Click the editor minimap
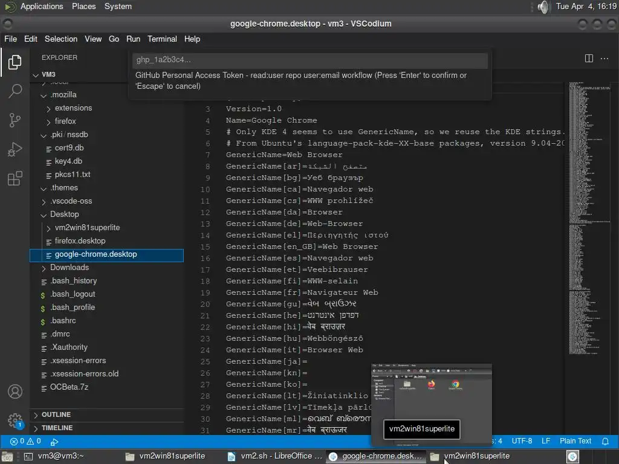The height and width of the screenshot is (464, 619). [590, 217]
